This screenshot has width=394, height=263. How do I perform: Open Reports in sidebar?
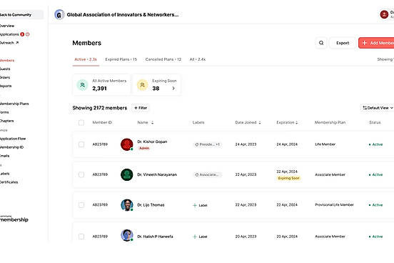point(6,86)
